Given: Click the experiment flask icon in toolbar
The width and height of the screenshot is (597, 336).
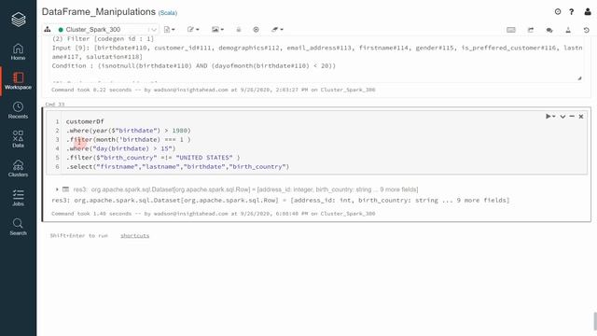Looking at the screenshot, I should coord(568,30).
